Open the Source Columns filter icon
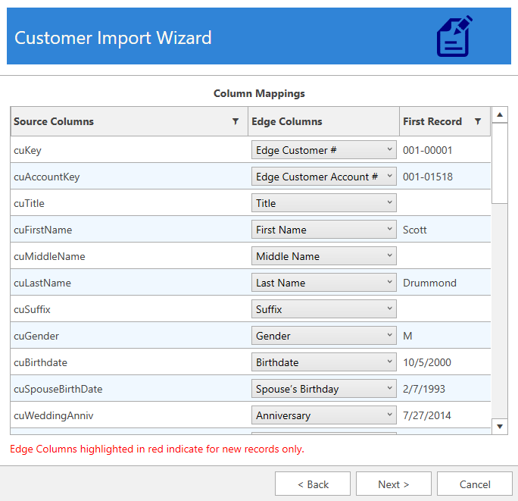Viewport: 518px width, 501px height. pyautogui.click(x=236, y=121)
